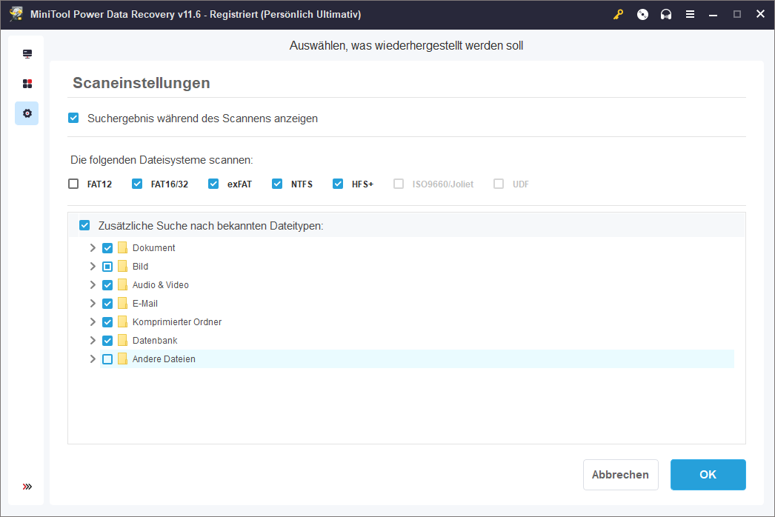The height and width of the screenshot is (517, 775).
Task: Uncheck Suchergebnis während des Scannens anzeigen
Action: tap(73, 118)
